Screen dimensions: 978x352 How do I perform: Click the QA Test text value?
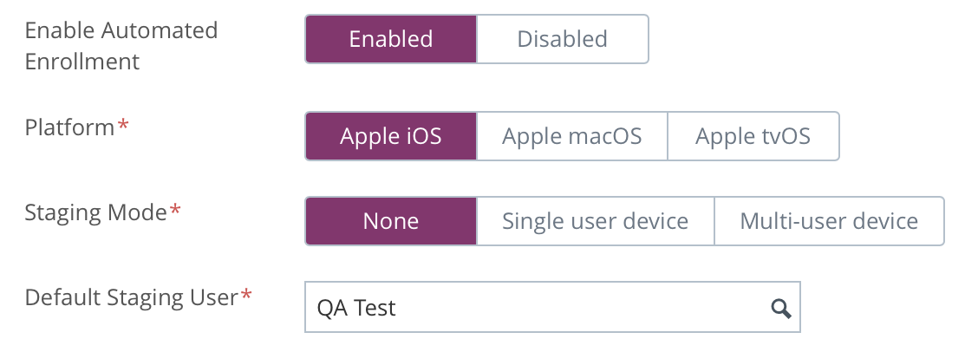[x=356, y=308]
